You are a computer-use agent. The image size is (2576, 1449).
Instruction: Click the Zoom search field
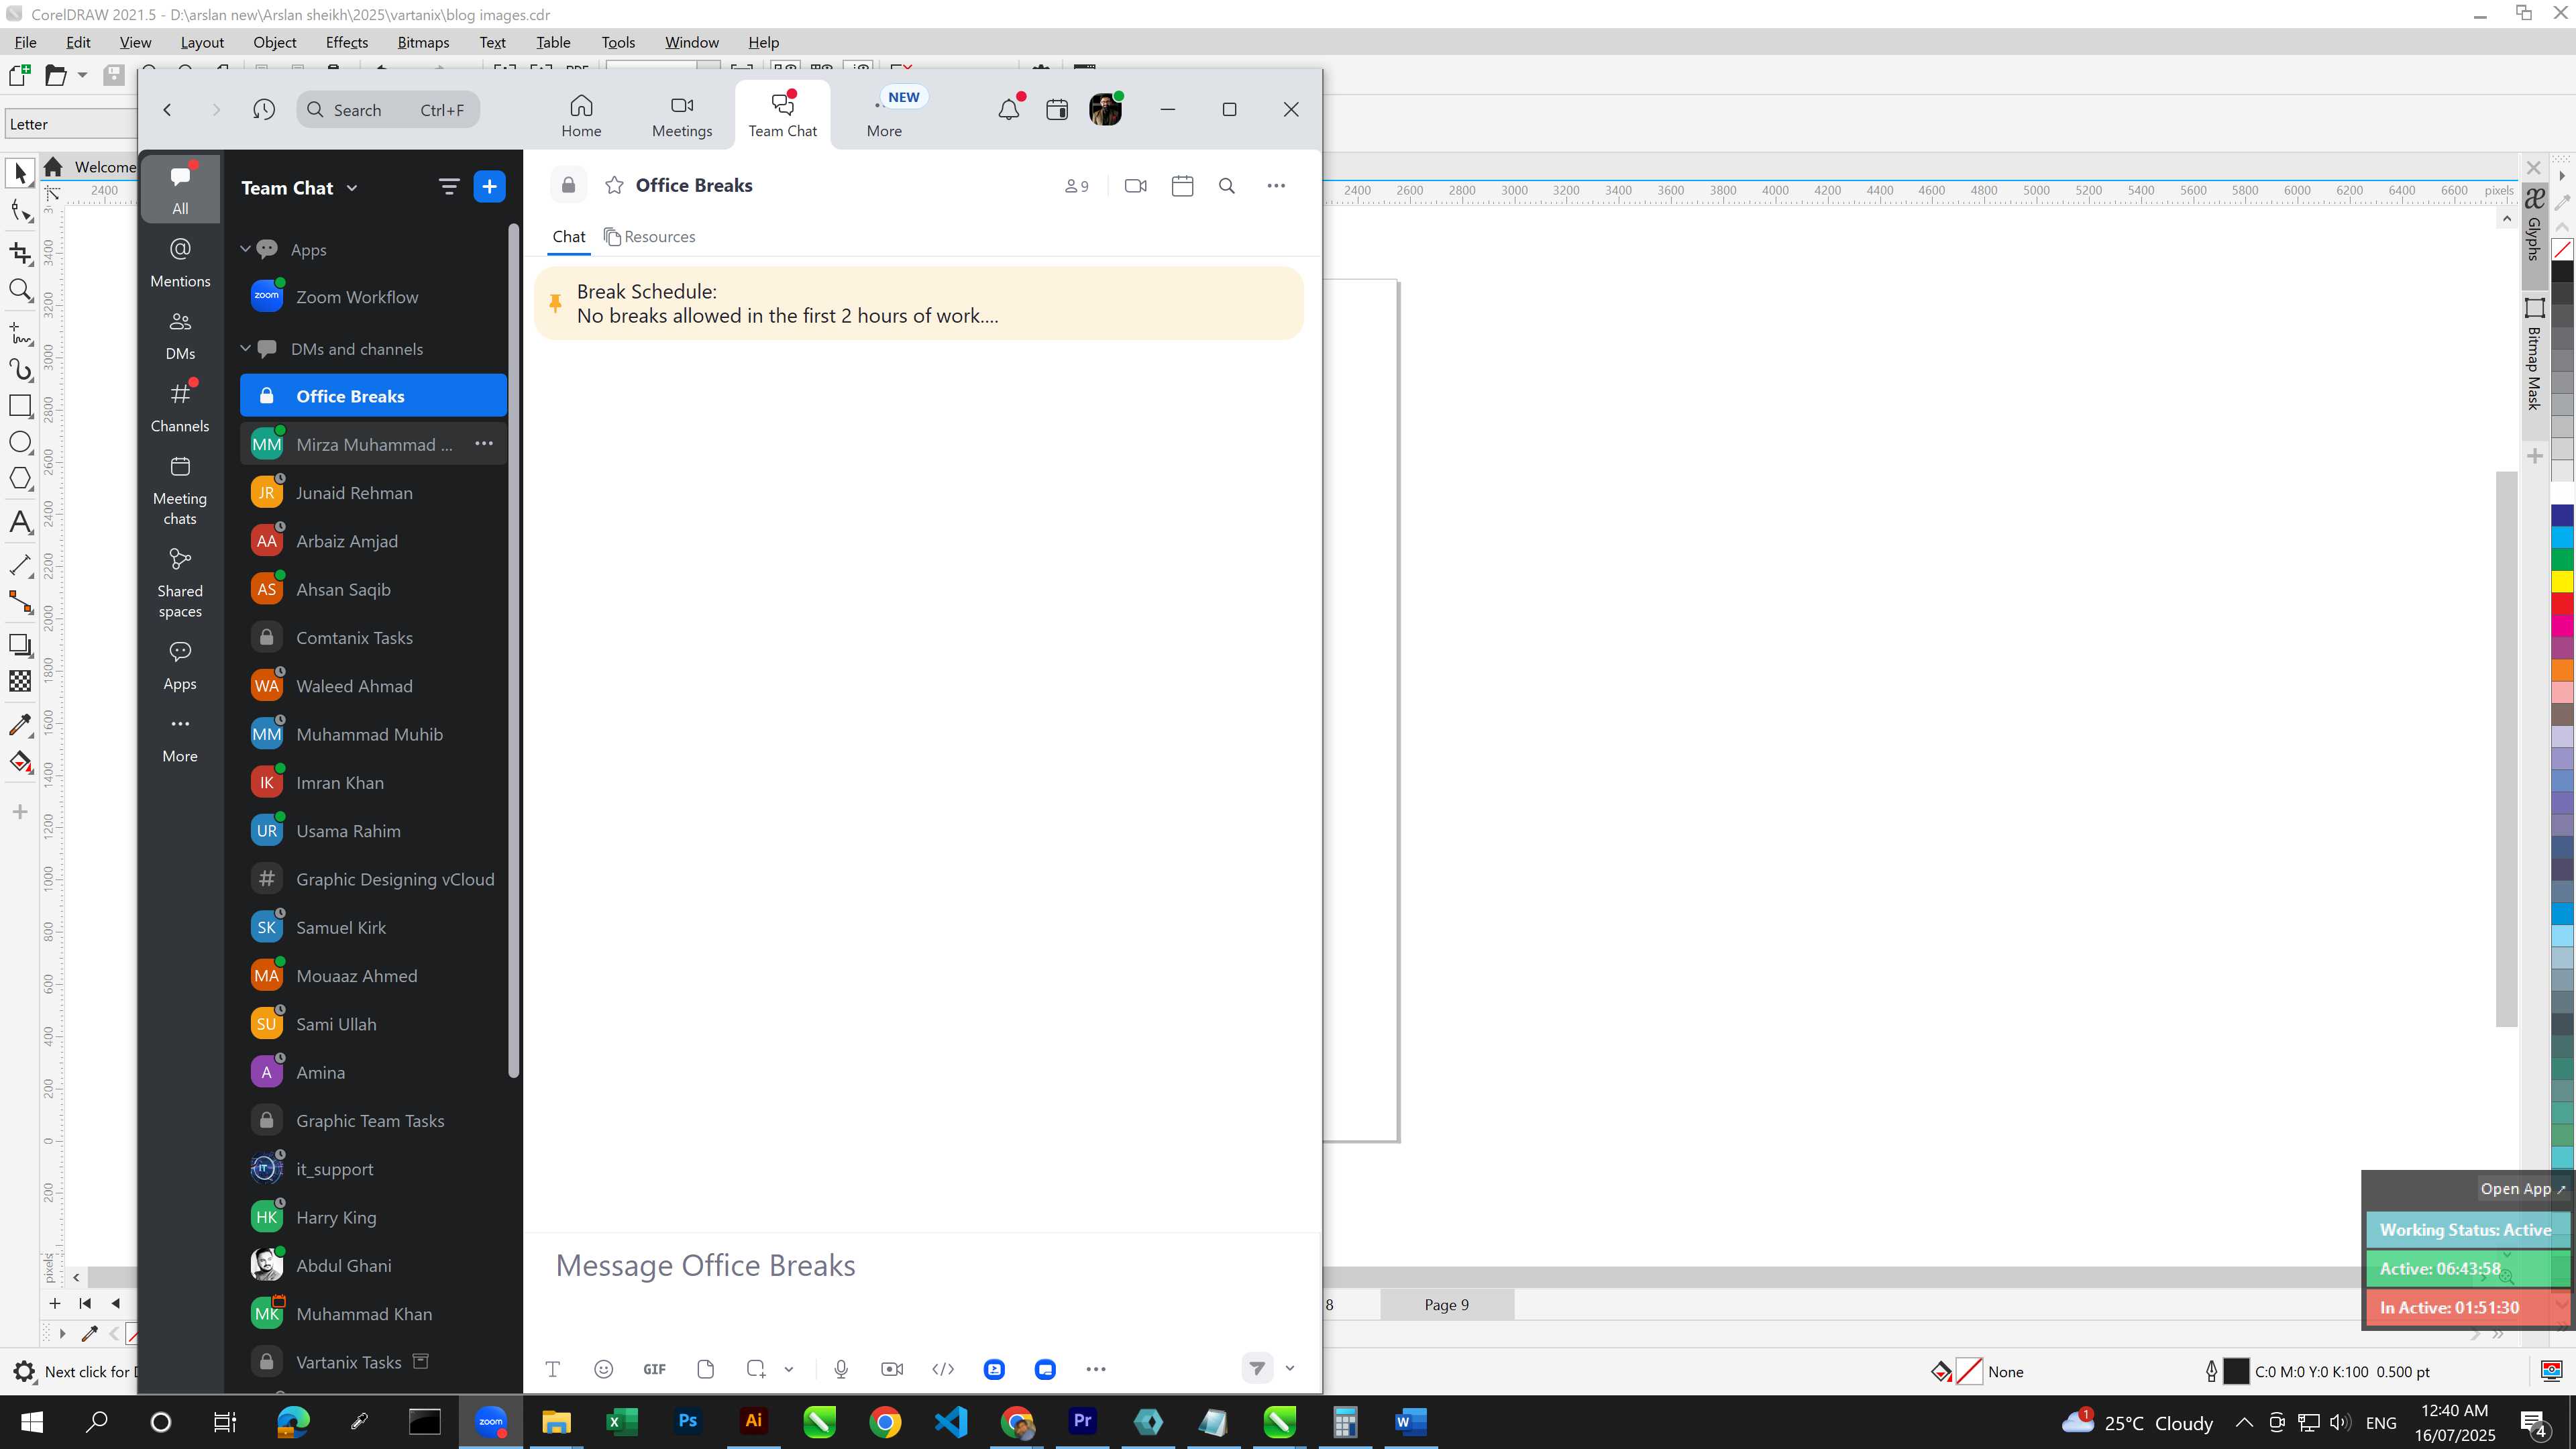pyautogui.click(x=388, y=110)
